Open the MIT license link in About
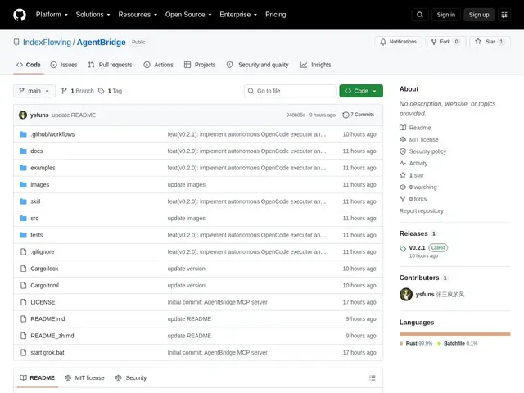The height and width of the screenshot is (393, 524). pyautogui.click(x=419, y=140)
